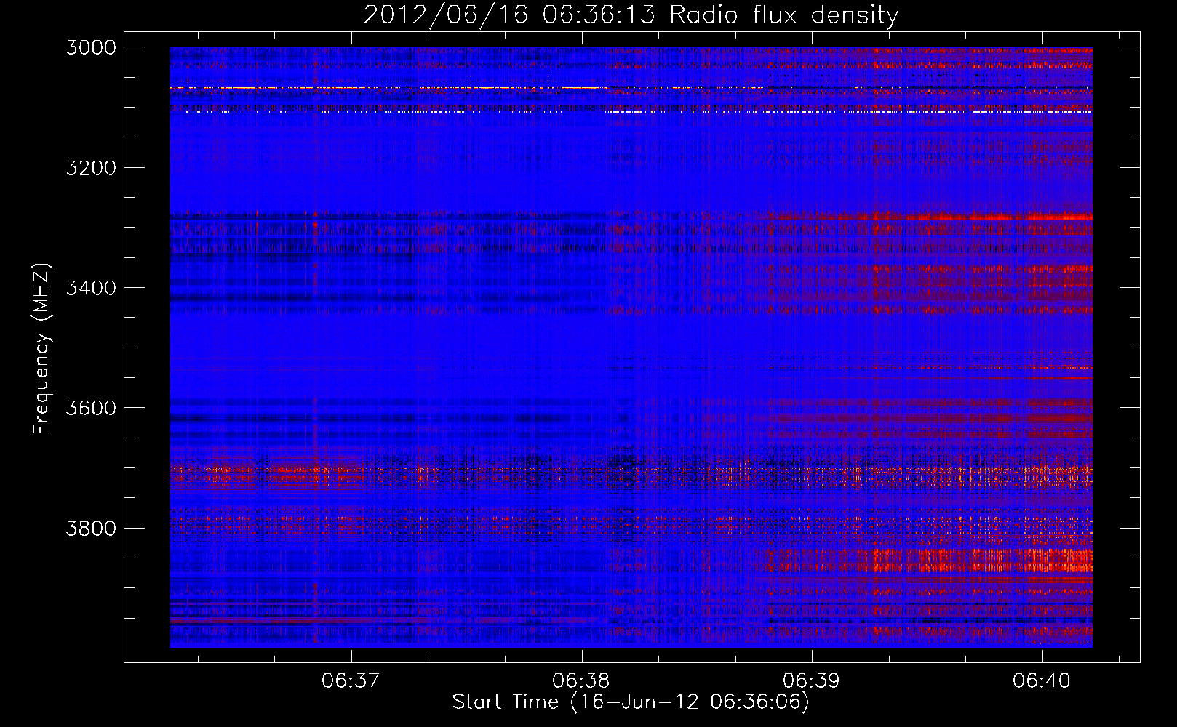Click the 06:39 time tick label
This screenshot has height=727, width=1177.
tap(811, 680)
